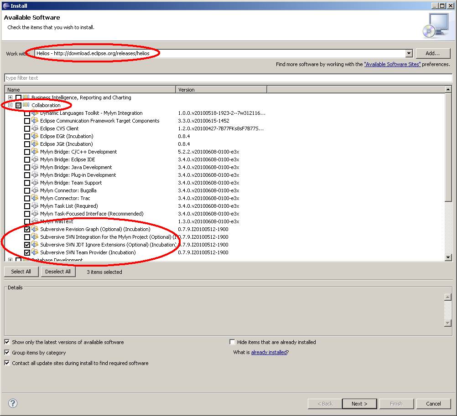
Task: Click the Name column header
Action: tap(90, 90)
